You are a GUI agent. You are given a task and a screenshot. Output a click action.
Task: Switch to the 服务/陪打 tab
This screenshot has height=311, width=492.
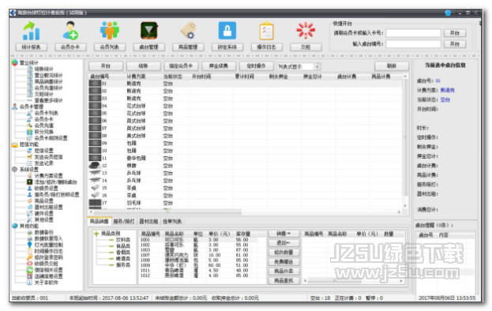124,221
